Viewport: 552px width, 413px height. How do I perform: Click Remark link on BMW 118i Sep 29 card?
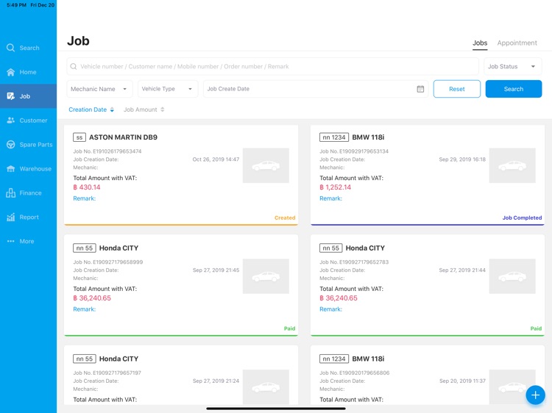click(x=330, y=198)
